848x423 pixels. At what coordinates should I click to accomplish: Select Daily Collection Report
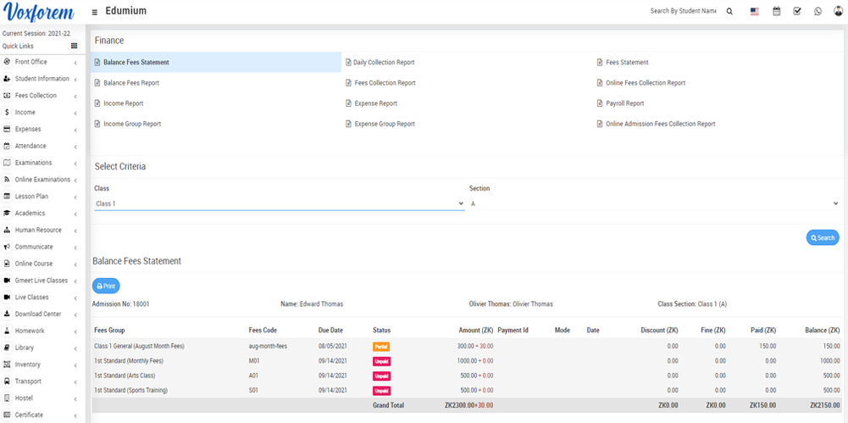(383, 63)
